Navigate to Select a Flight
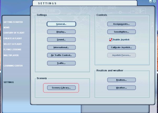 pos(13,44)
